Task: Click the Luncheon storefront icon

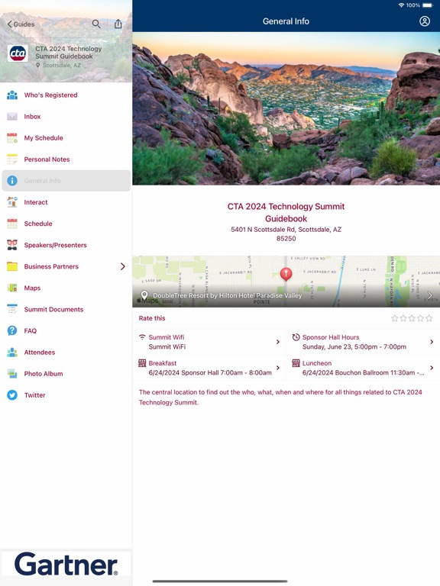Action: point(296,363)
